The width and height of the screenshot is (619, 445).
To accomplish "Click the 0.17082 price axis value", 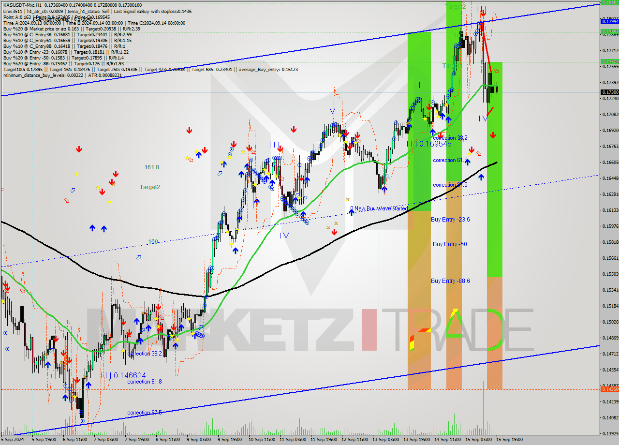I will tap(609, 115).
